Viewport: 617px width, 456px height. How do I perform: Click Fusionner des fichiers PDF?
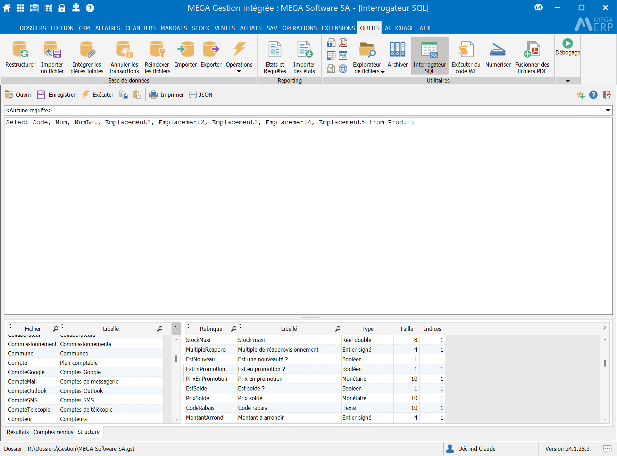pyautogui.click(x=532, y=57)
